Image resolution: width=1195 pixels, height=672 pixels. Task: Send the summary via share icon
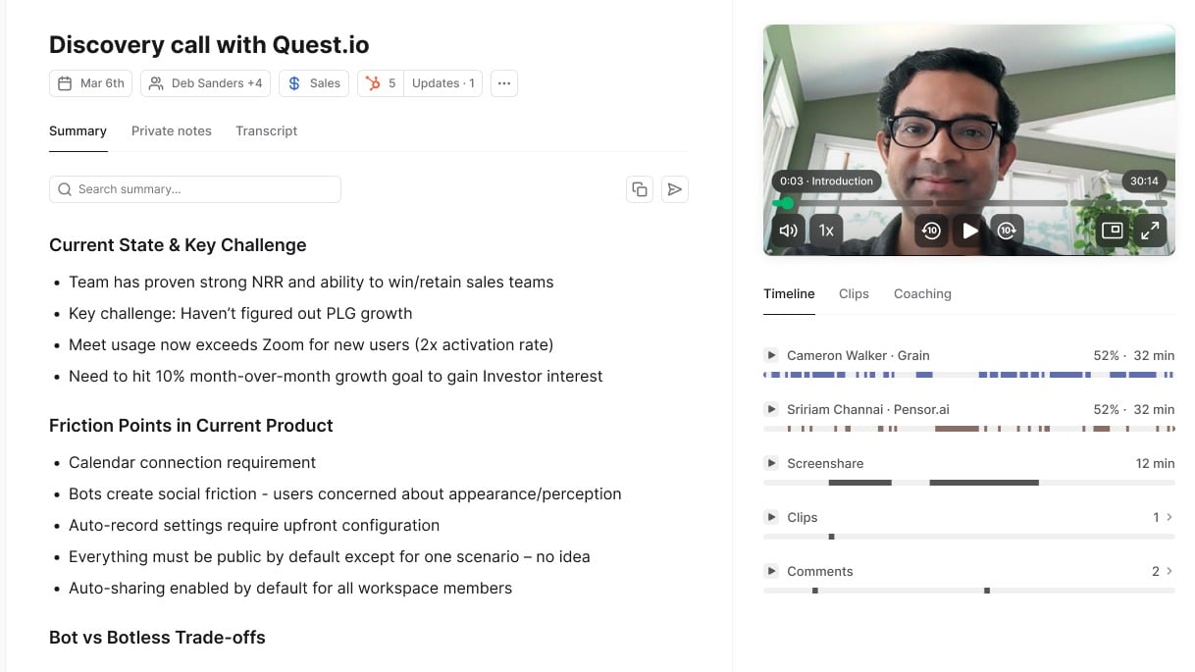point(675,189)
